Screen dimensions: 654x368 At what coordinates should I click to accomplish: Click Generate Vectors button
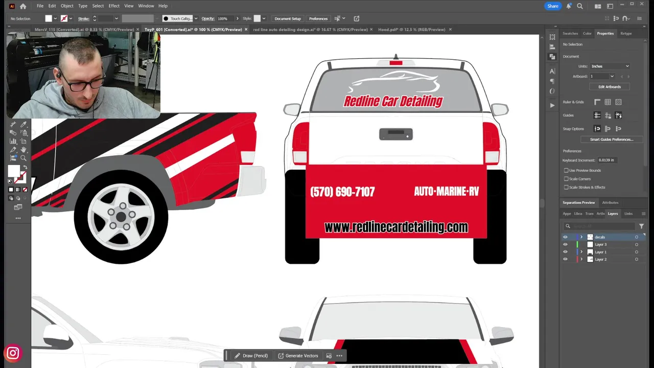coord(298,356)
